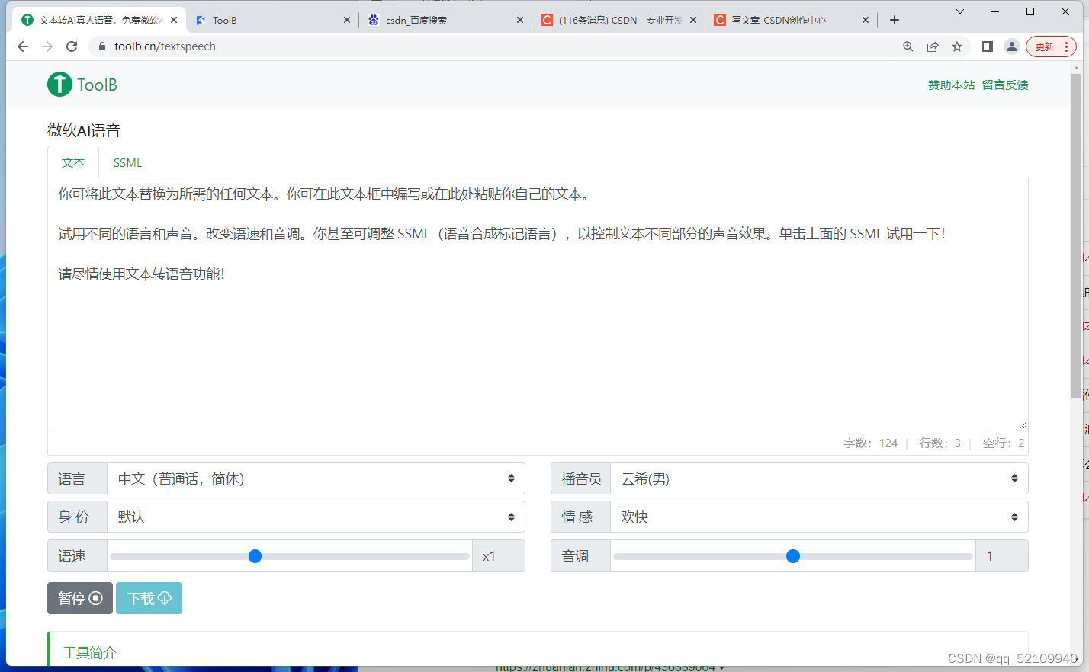Image resolution: width=1089 pixels, height=672 pixels.
Task: Switch to 写文章-CSDN创作中心 tab
Action: [790, 20]
